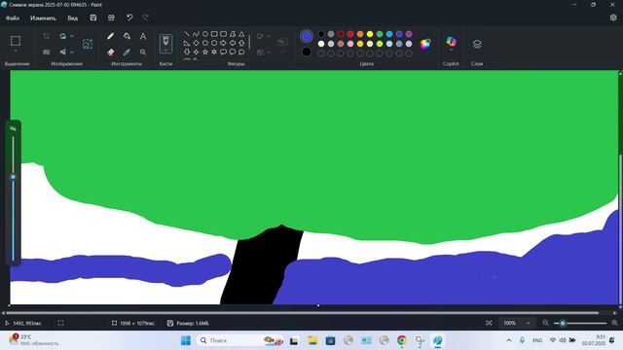Click the Crop image icon

[x=46, y=36]
